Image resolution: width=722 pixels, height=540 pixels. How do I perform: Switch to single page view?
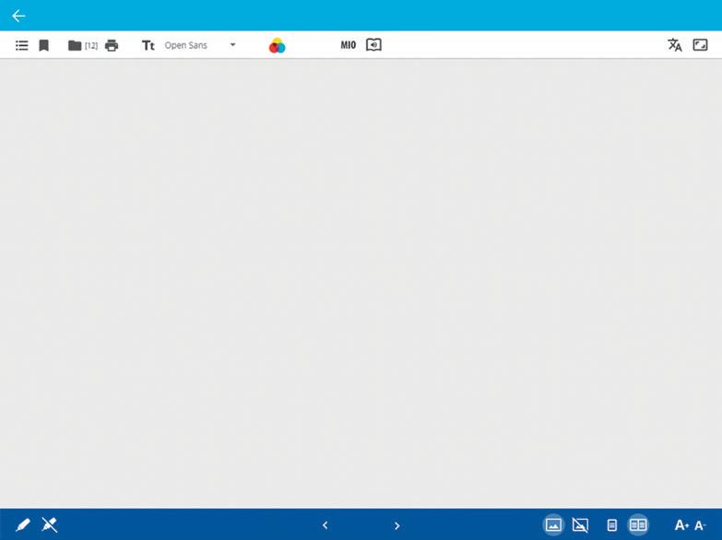611,525
